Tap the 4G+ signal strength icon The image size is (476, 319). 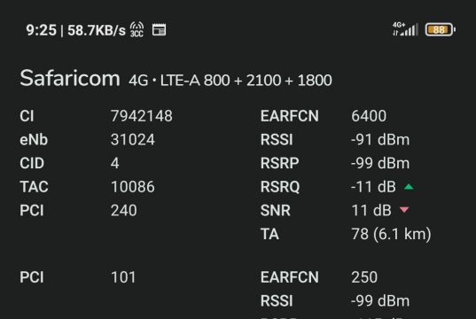tap(405, 29)
